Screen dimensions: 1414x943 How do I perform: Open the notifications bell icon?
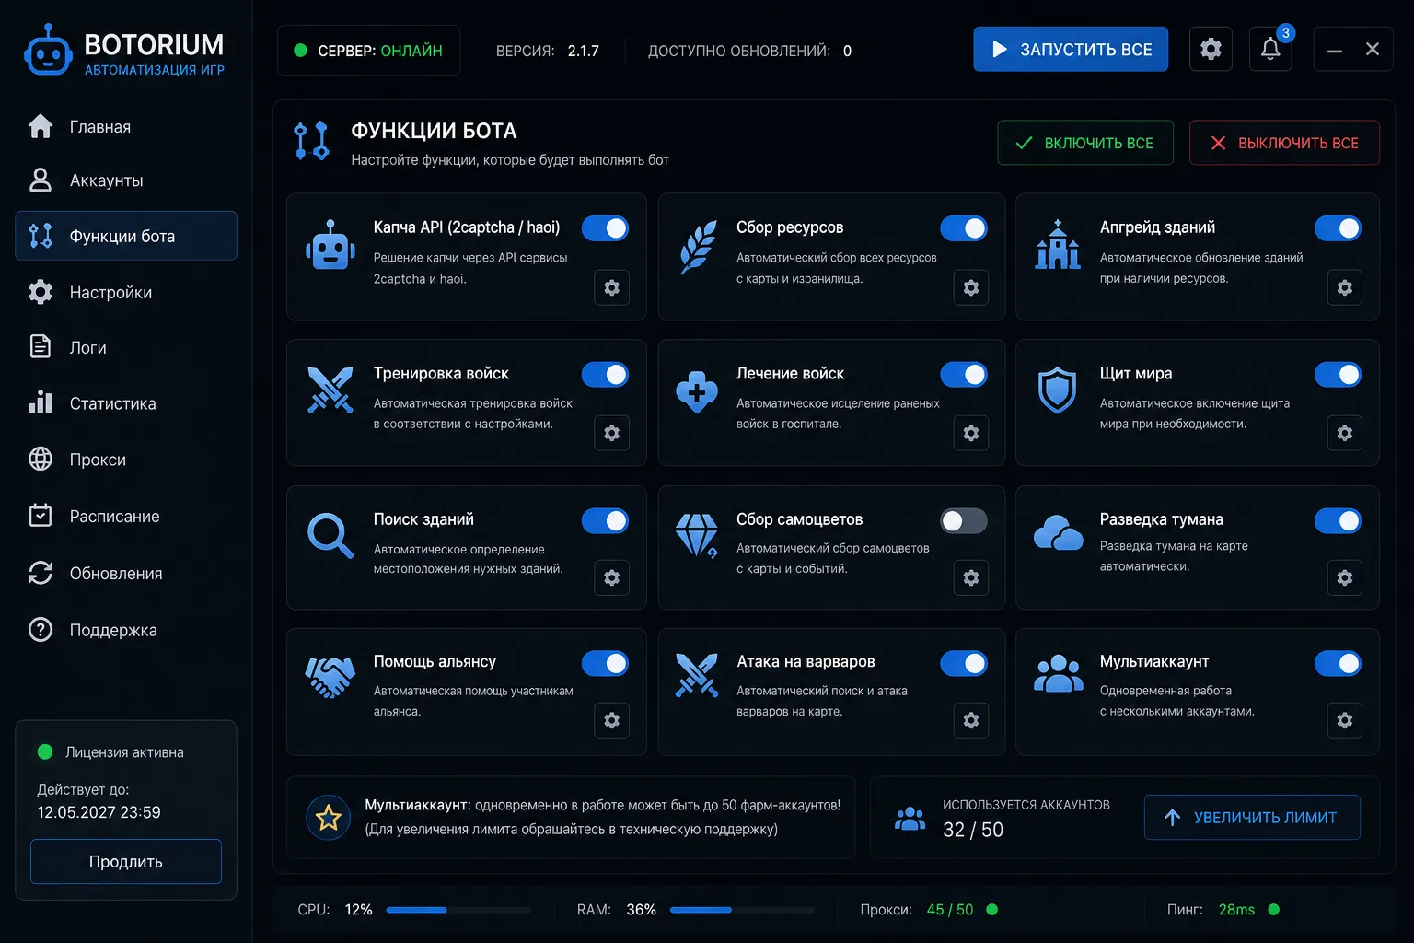click(x=1270, y=49)
